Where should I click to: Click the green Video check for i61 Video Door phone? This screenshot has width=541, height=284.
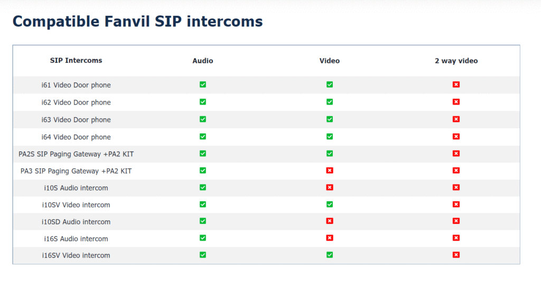[x=330, y=84]
